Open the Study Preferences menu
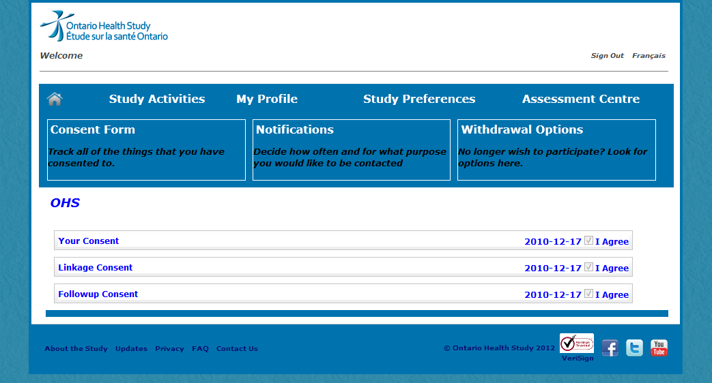This screenshot has width=712, height=383. (419, 99)
